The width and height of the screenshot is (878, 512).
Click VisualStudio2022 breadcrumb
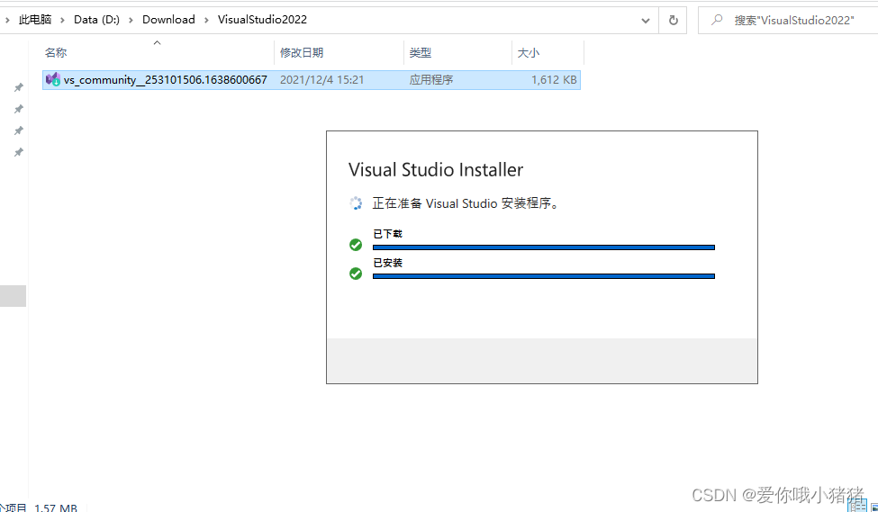coord(262,20)
